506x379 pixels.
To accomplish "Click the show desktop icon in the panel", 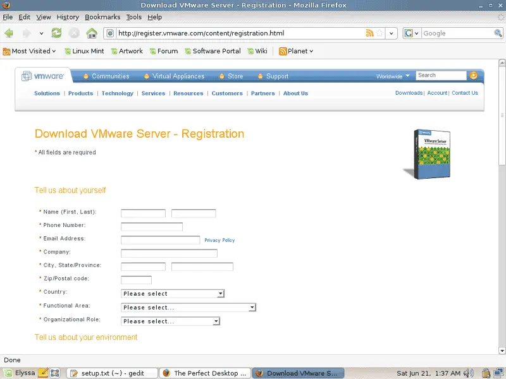I will pyautogui.click(x=55, y=373).
